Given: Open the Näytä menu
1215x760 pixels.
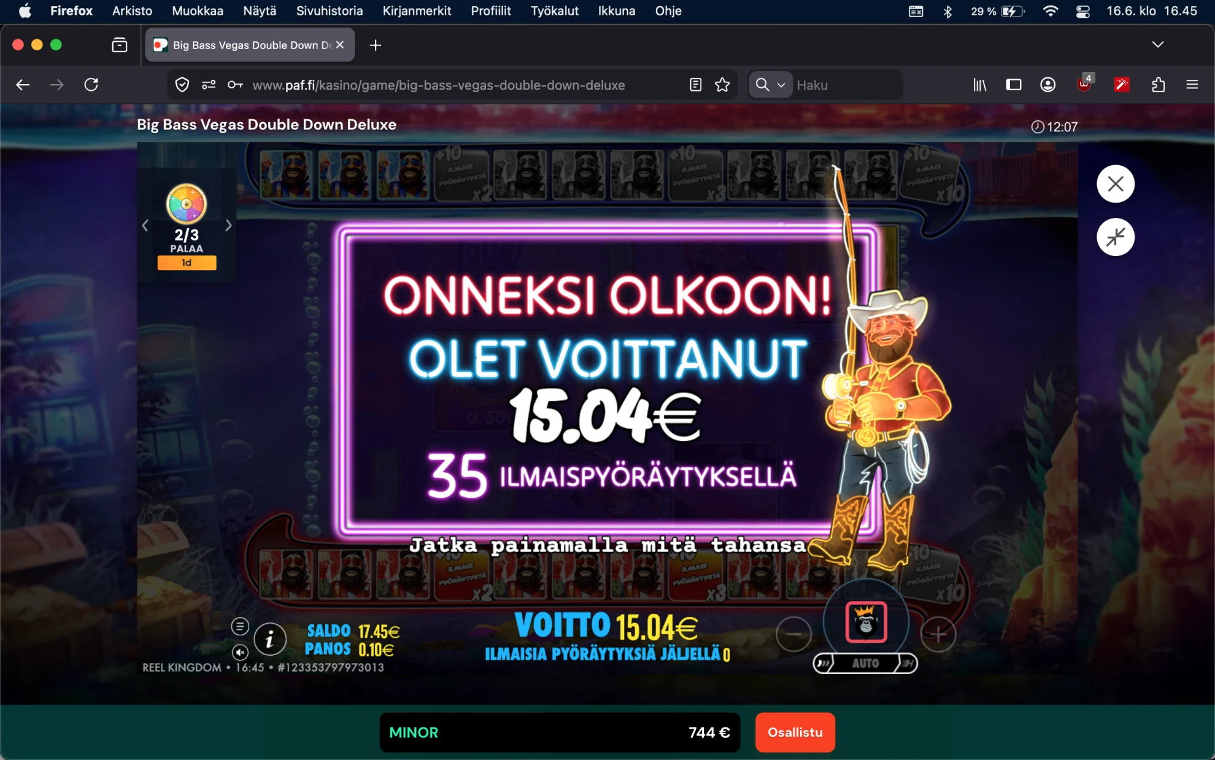Looking at the screenshot, I should [x=260, y=11].
